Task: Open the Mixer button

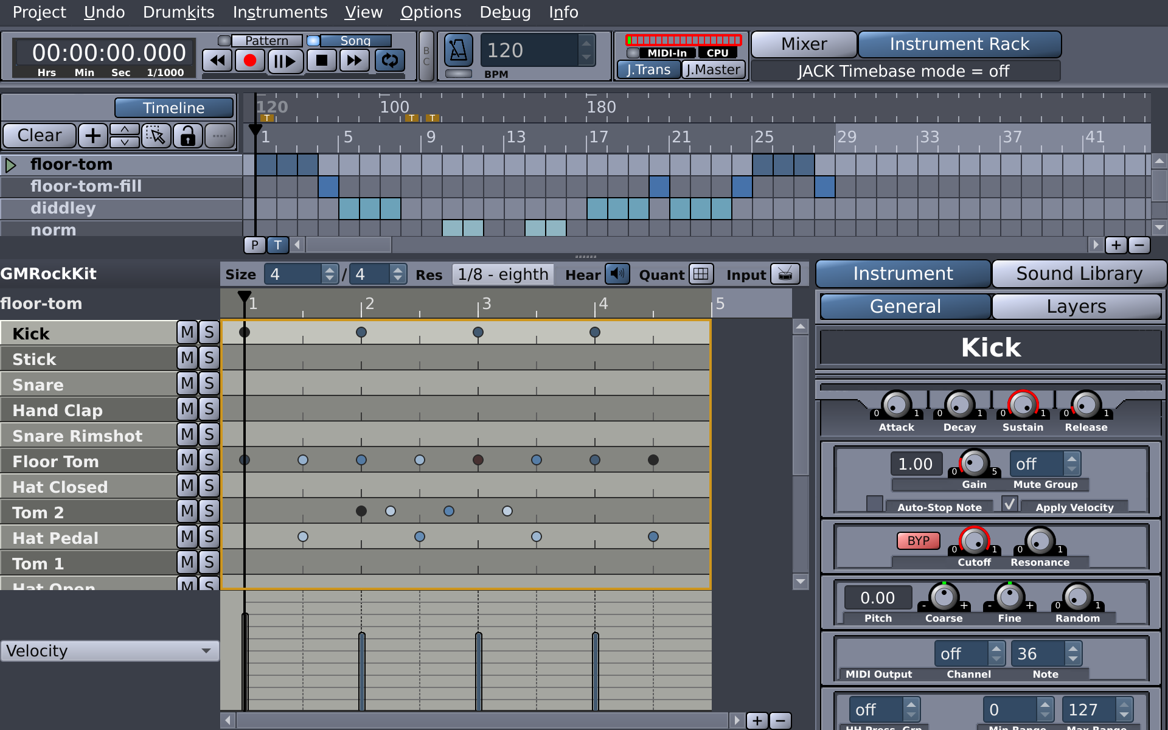Action: 804,44
